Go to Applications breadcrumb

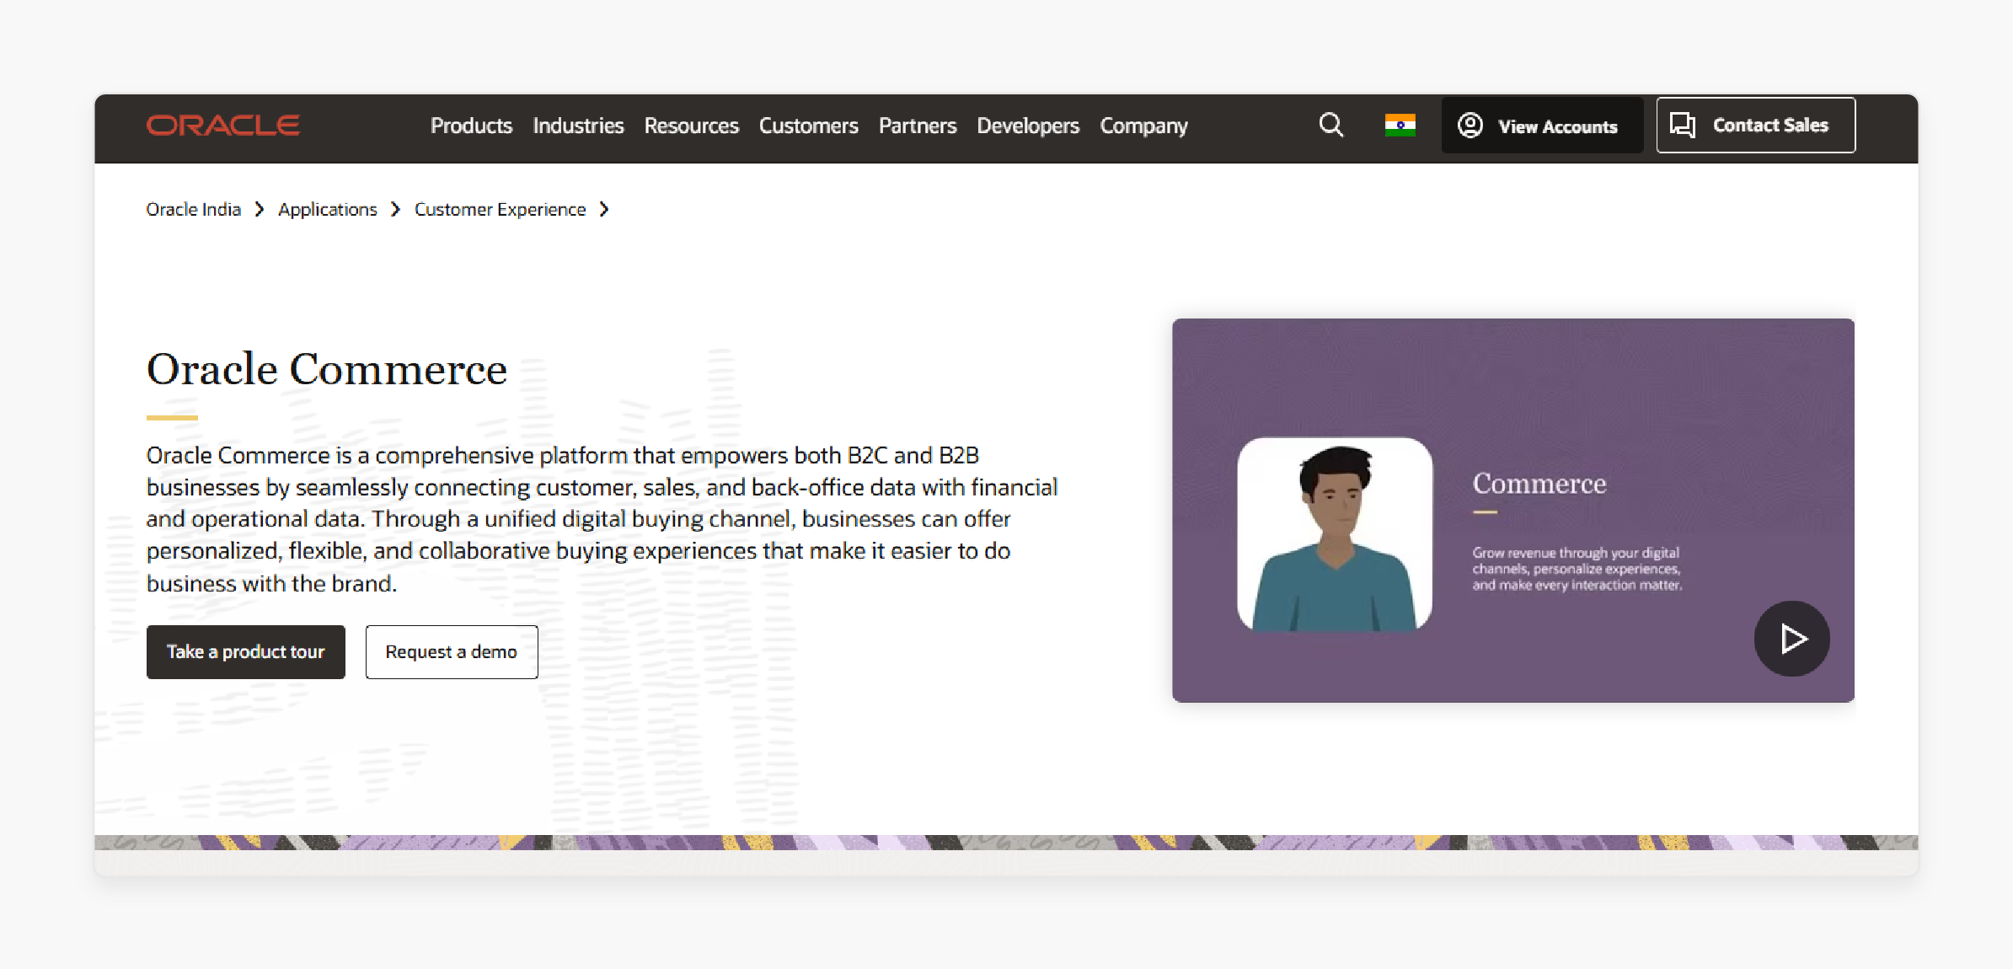pos(328,209)
